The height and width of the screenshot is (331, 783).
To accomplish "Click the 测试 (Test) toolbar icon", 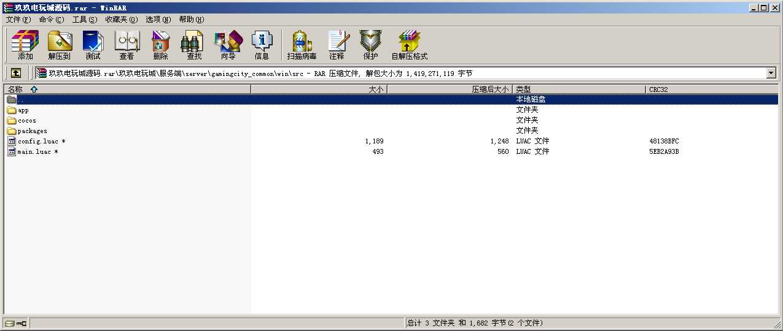I will pyautogui.click(x=93, y=41).
